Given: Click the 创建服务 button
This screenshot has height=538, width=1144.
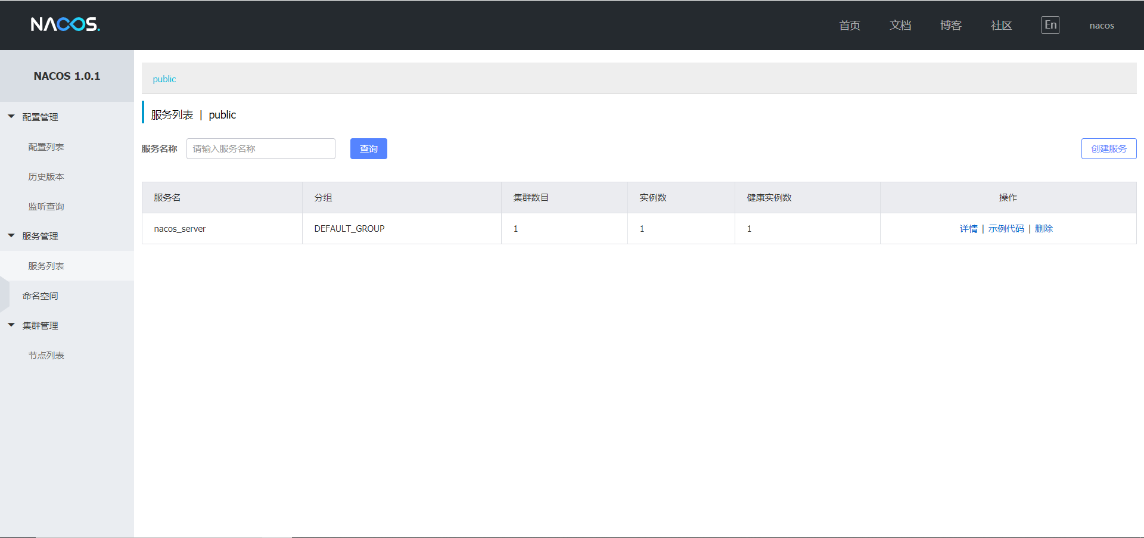Looking at the screenshot, I should click(1109, 148).
